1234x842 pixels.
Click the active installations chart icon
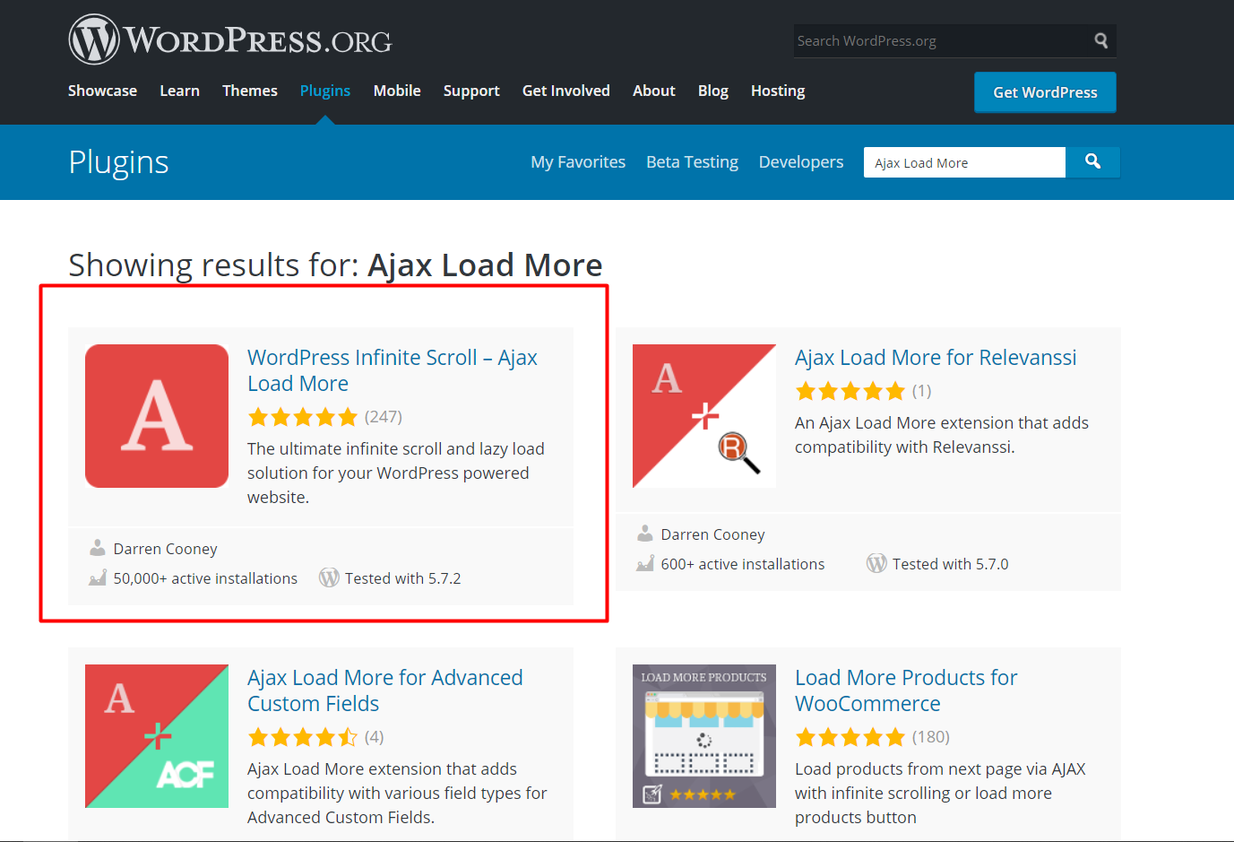click(x=97, y=577)
